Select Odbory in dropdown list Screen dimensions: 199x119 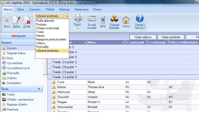pyautogui.click(x=52, y=43)
